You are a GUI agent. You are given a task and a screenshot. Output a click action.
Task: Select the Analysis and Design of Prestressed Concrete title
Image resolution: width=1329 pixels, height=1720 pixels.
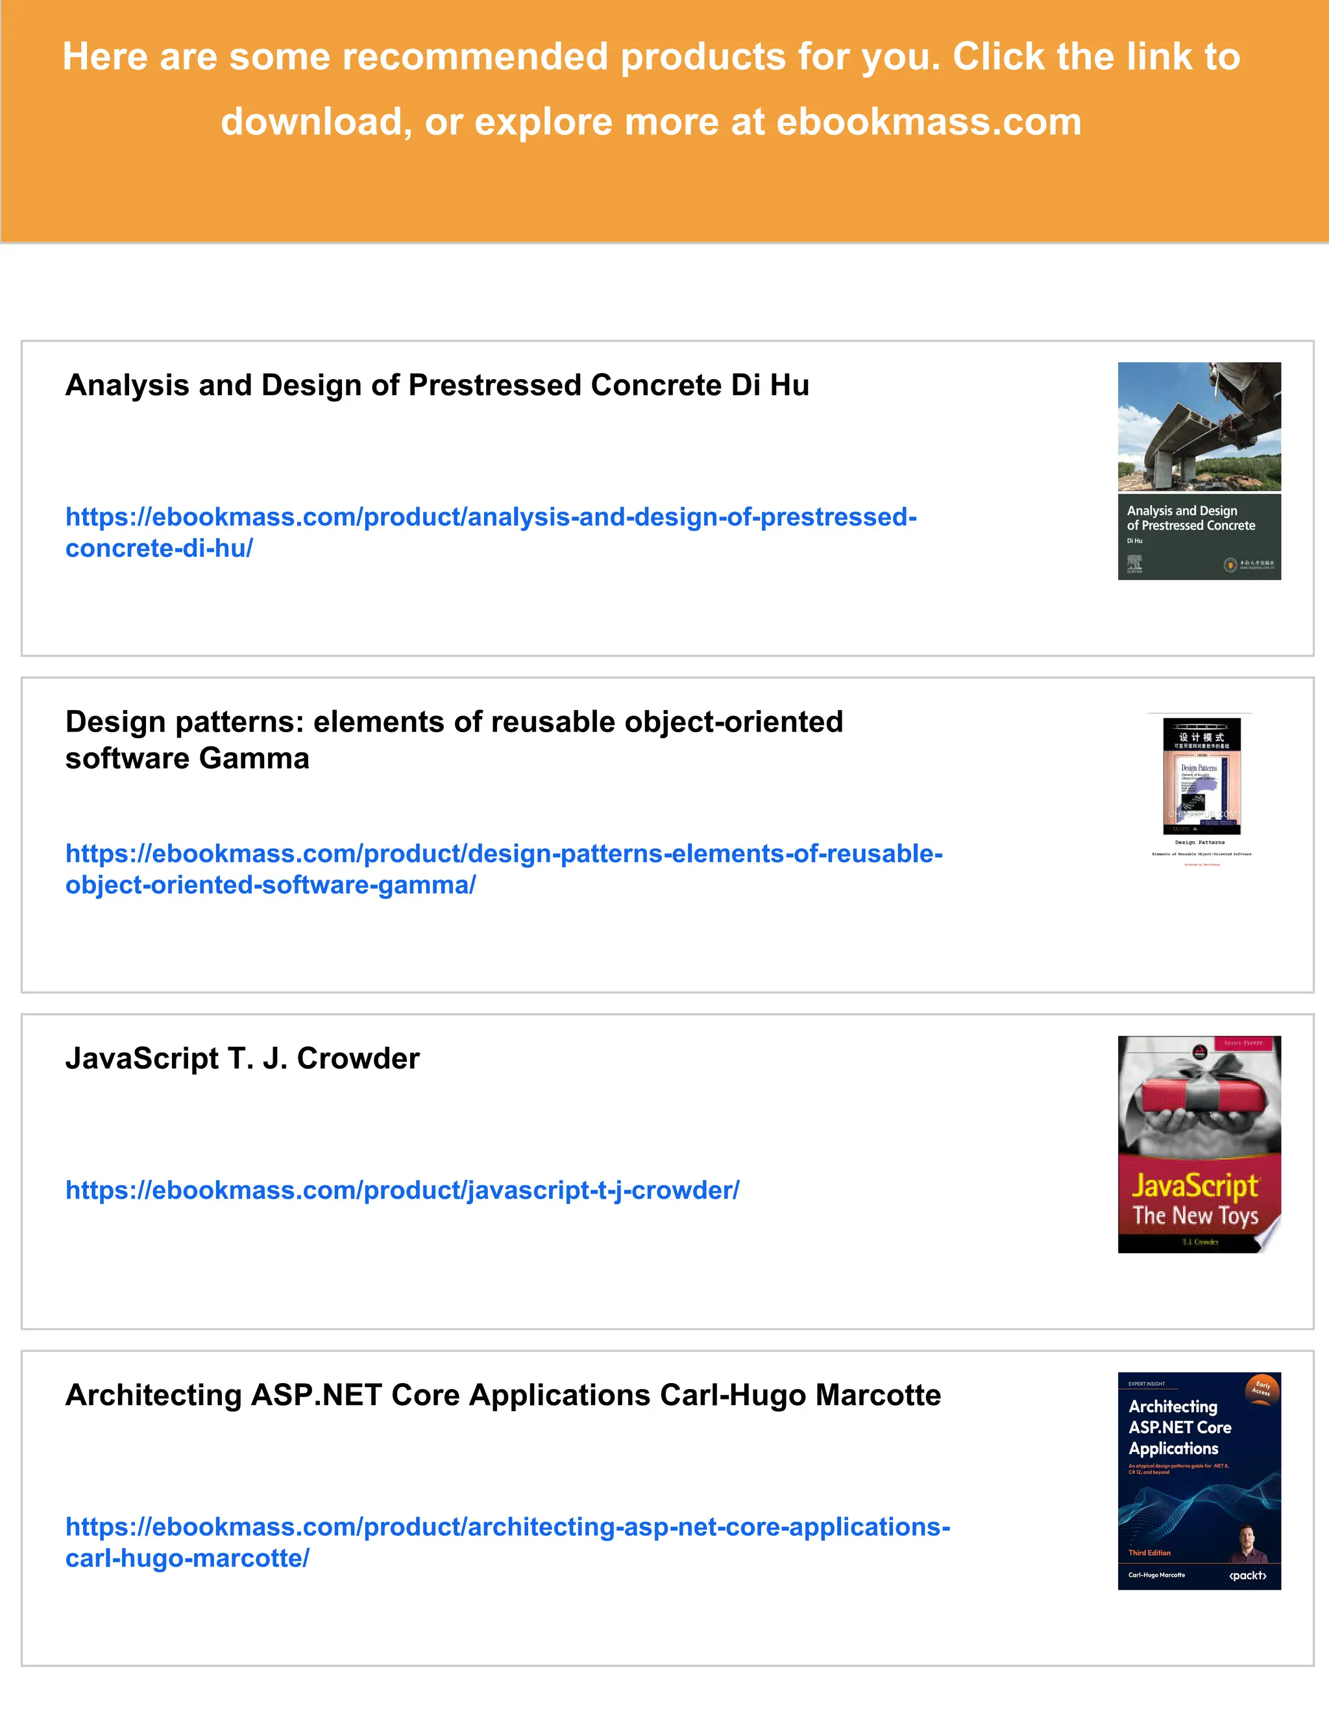tap(437, 385)
